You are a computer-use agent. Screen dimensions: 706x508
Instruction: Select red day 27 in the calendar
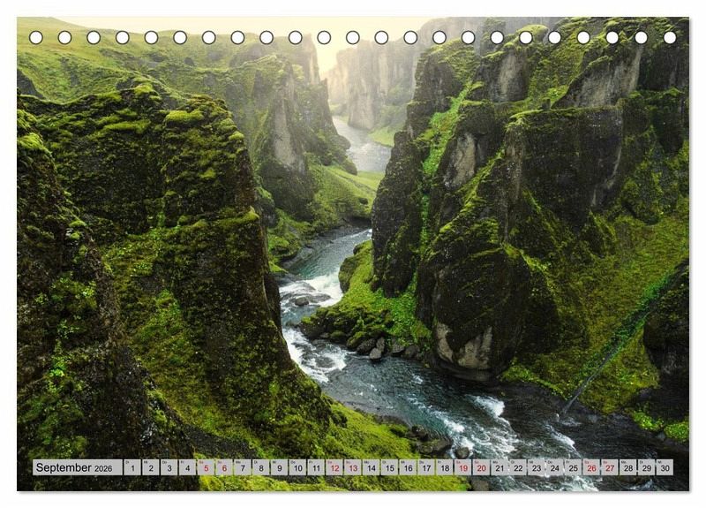click(610, 467)
